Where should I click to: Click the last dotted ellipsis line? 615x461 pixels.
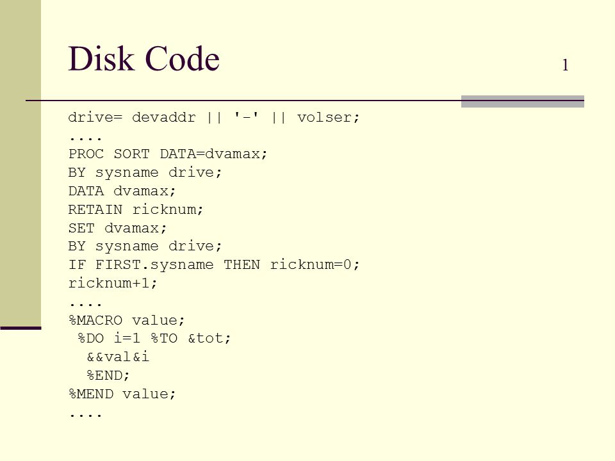pyautogui.click(x=85, y=415)
